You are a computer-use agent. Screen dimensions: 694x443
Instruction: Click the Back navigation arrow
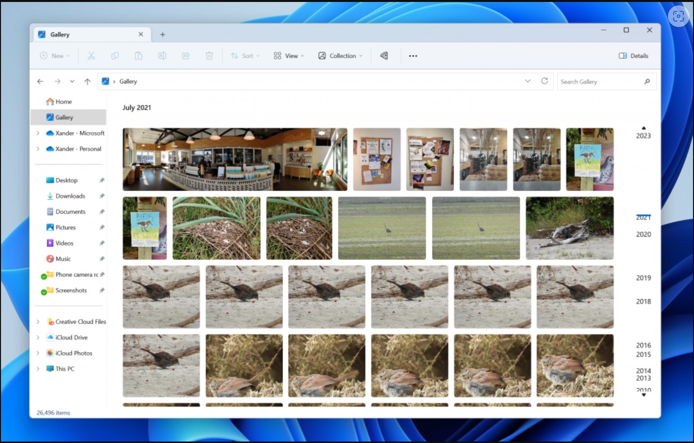(40, 82)
